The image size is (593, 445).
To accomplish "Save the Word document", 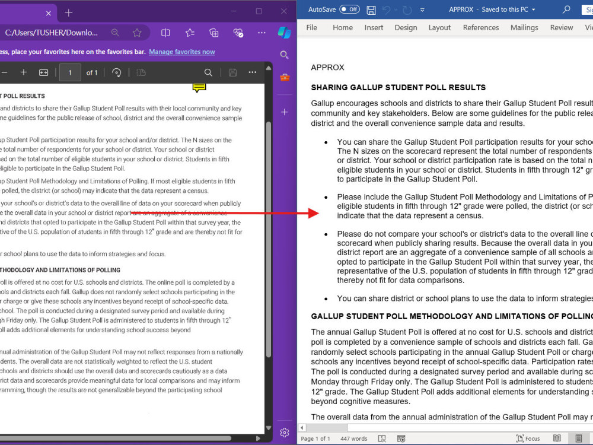I will (371, 10).
